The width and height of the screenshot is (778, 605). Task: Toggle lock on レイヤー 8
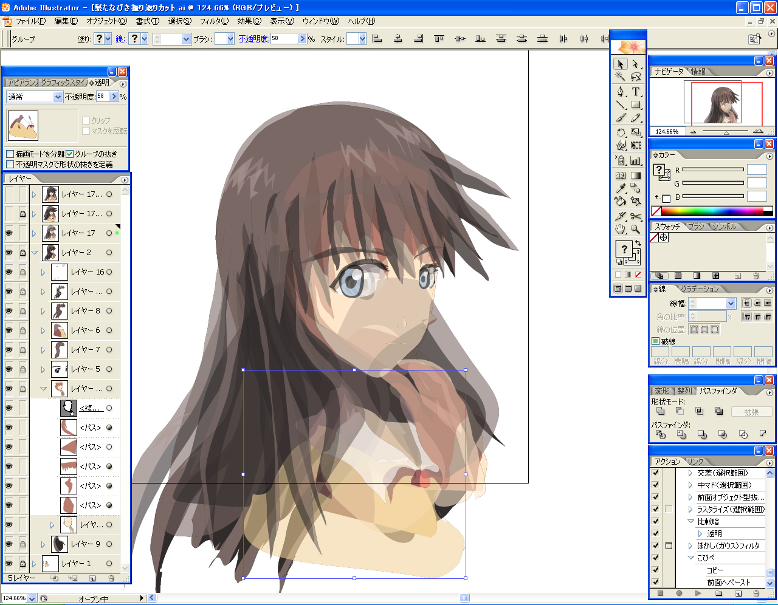22,311
